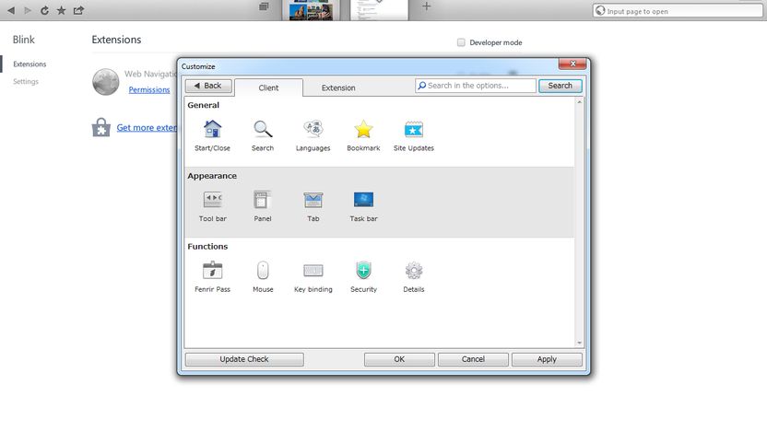Click the Apply button
This screenshot has height=431, width=767.
pyautogui.click(x=547, y=359)
